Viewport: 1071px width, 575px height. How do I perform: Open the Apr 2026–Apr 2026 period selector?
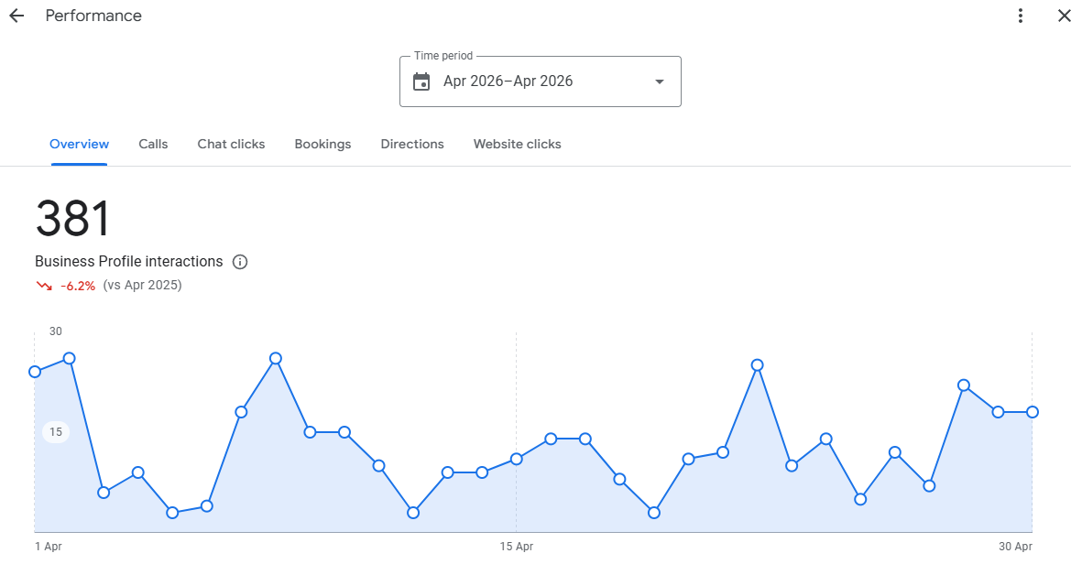coord(541,81)
